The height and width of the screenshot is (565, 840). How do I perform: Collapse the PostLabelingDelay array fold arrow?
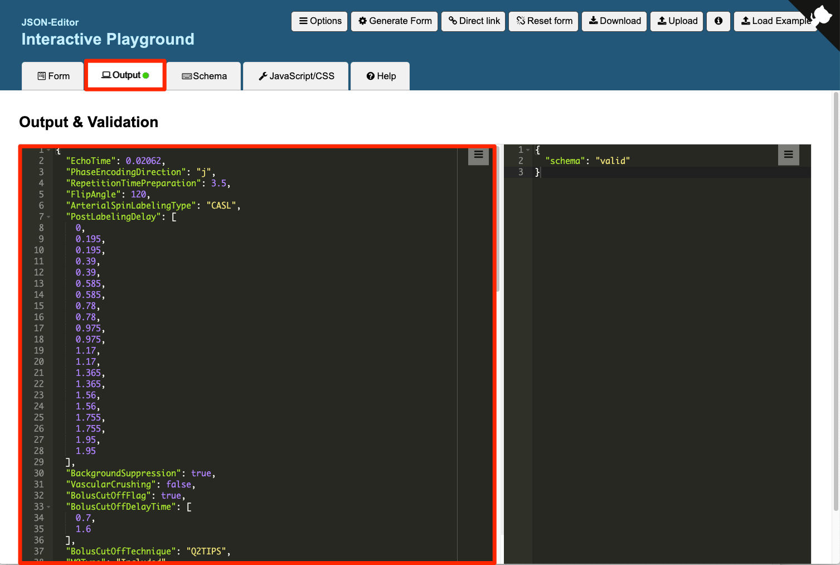pyautogui.click(x=48, y=217)
